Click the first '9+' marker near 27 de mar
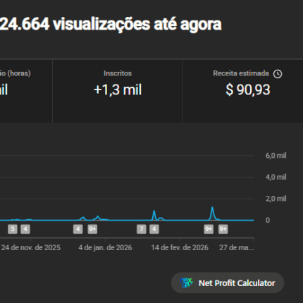Viewport: 303px width, 303px height. click(209, 229)
